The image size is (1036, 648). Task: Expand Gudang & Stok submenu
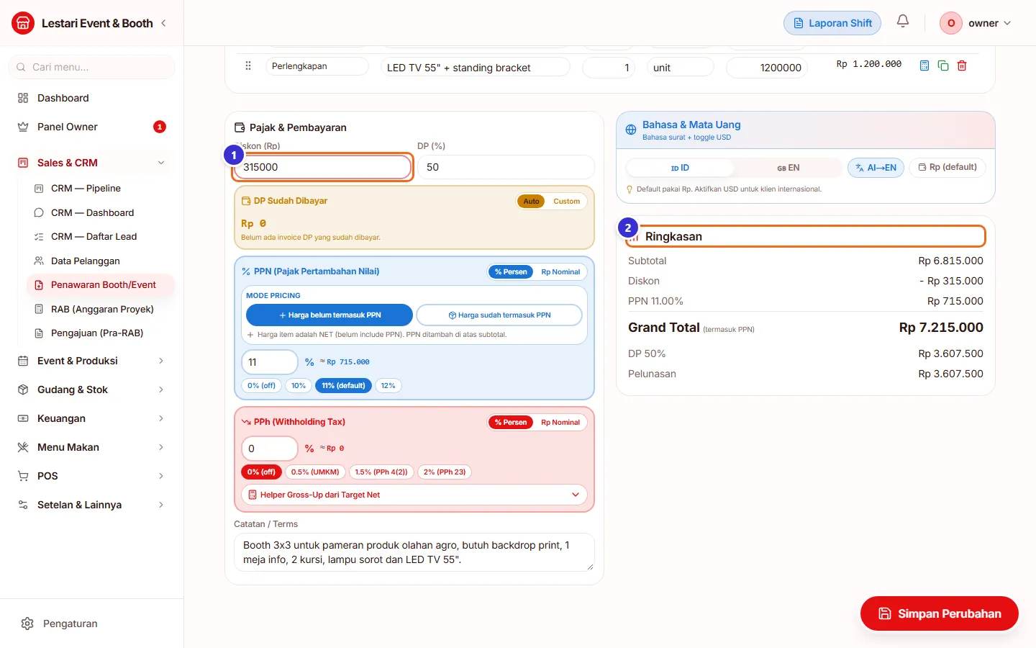(92, 390)
